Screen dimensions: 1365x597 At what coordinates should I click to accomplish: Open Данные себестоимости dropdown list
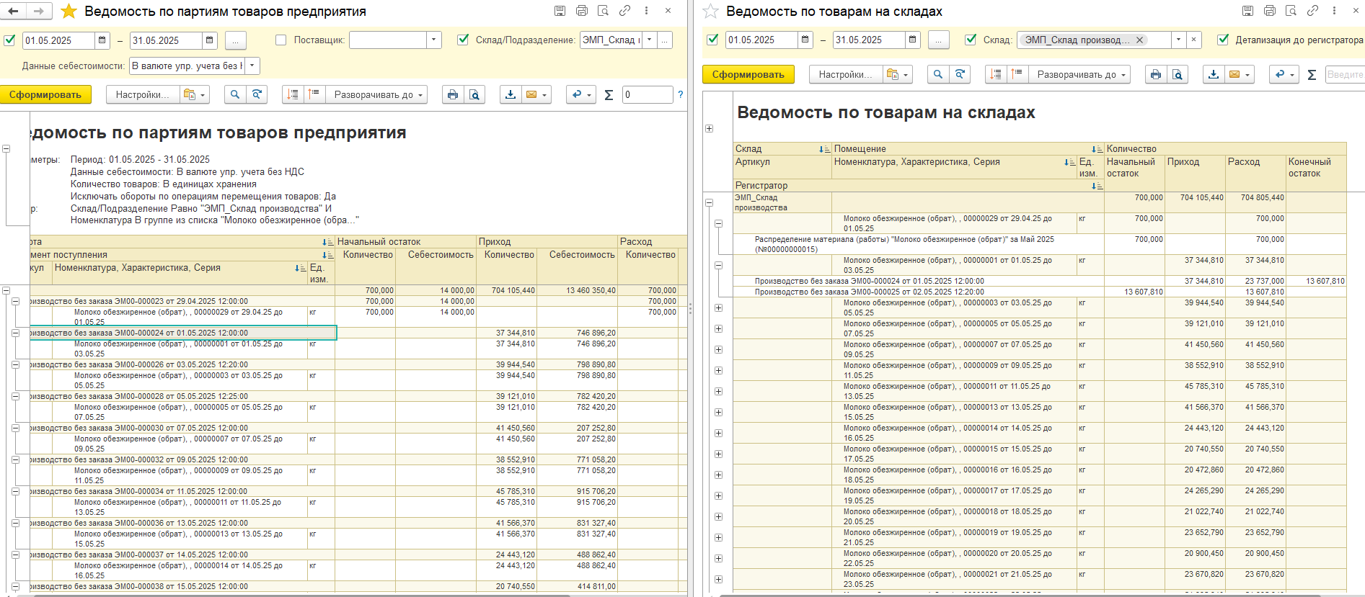[252, 66]
